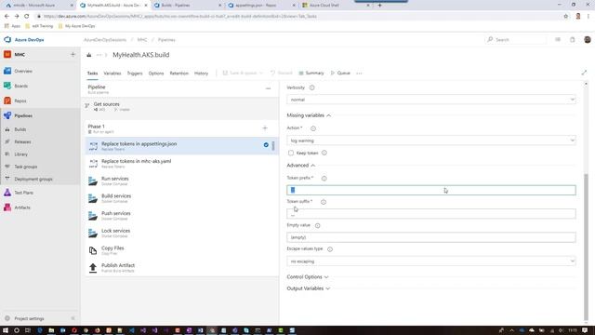Toggle full screen expand icon
This screenshot has width=595, height=335.
click(x=584, y=73)
